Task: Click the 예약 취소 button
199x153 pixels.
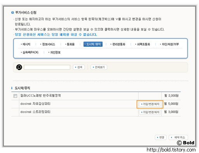Action: 178,138
